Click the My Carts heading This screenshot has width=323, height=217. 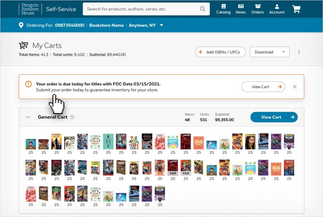click(47, 45)
